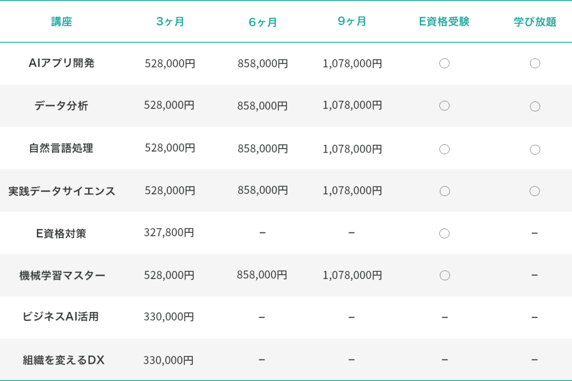Click the E資格受験 circle for 実践データサイエンス
The image size is (572, 381).
click(444, 191)
